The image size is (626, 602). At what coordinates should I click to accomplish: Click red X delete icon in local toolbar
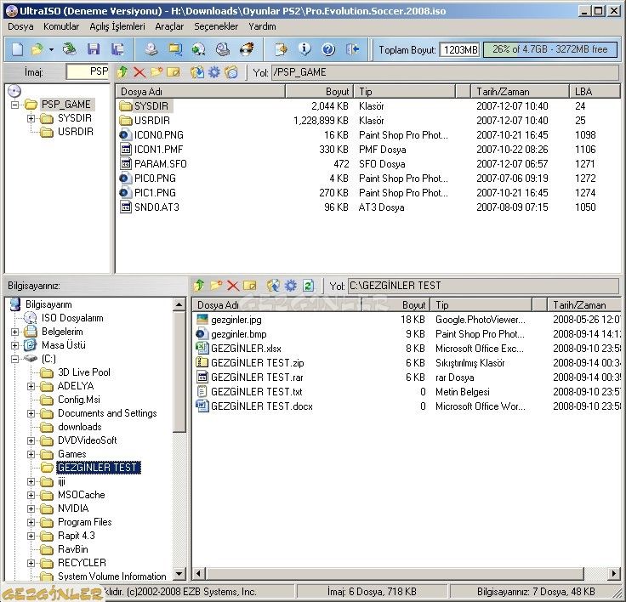(x=233, y=286)
